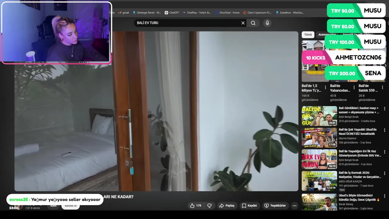Open options for Bali'de İş Kurmak 2026 video
Viewport: 389px width, 219px height.
click(x=384, y=173)
